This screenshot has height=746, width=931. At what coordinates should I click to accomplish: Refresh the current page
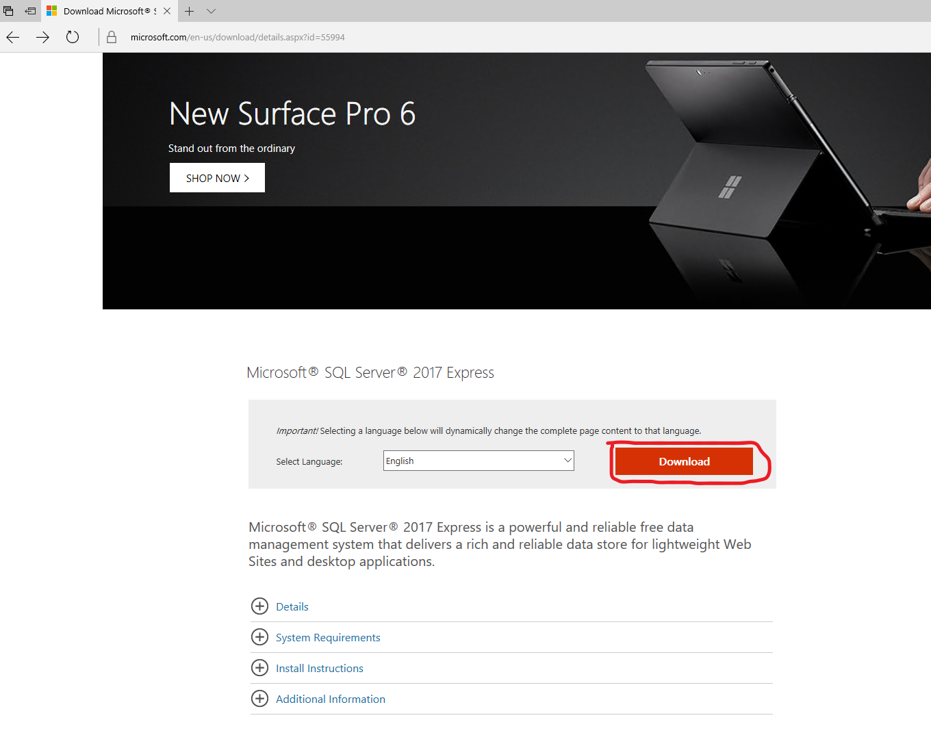tap(73, 37)
